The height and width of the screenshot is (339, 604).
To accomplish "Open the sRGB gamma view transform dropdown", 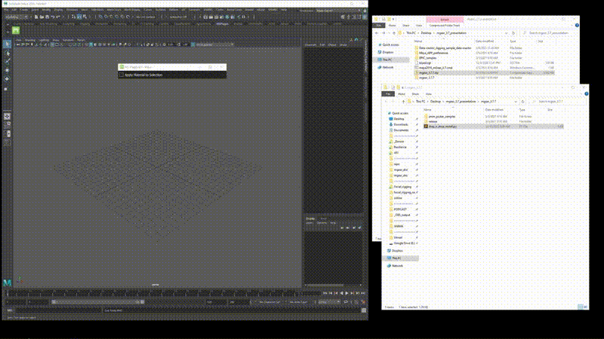I will (x=214, y=44).
